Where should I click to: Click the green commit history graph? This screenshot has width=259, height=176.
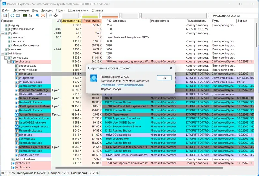click(x=90, y=16)
